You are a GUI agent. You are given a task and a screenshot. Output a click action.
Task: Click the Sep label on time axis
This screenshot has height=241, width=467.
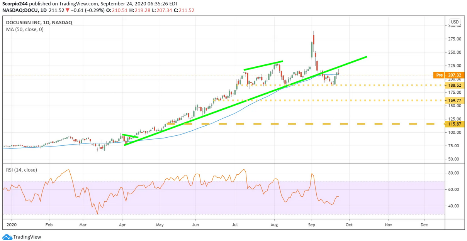(x=312, y=224)
